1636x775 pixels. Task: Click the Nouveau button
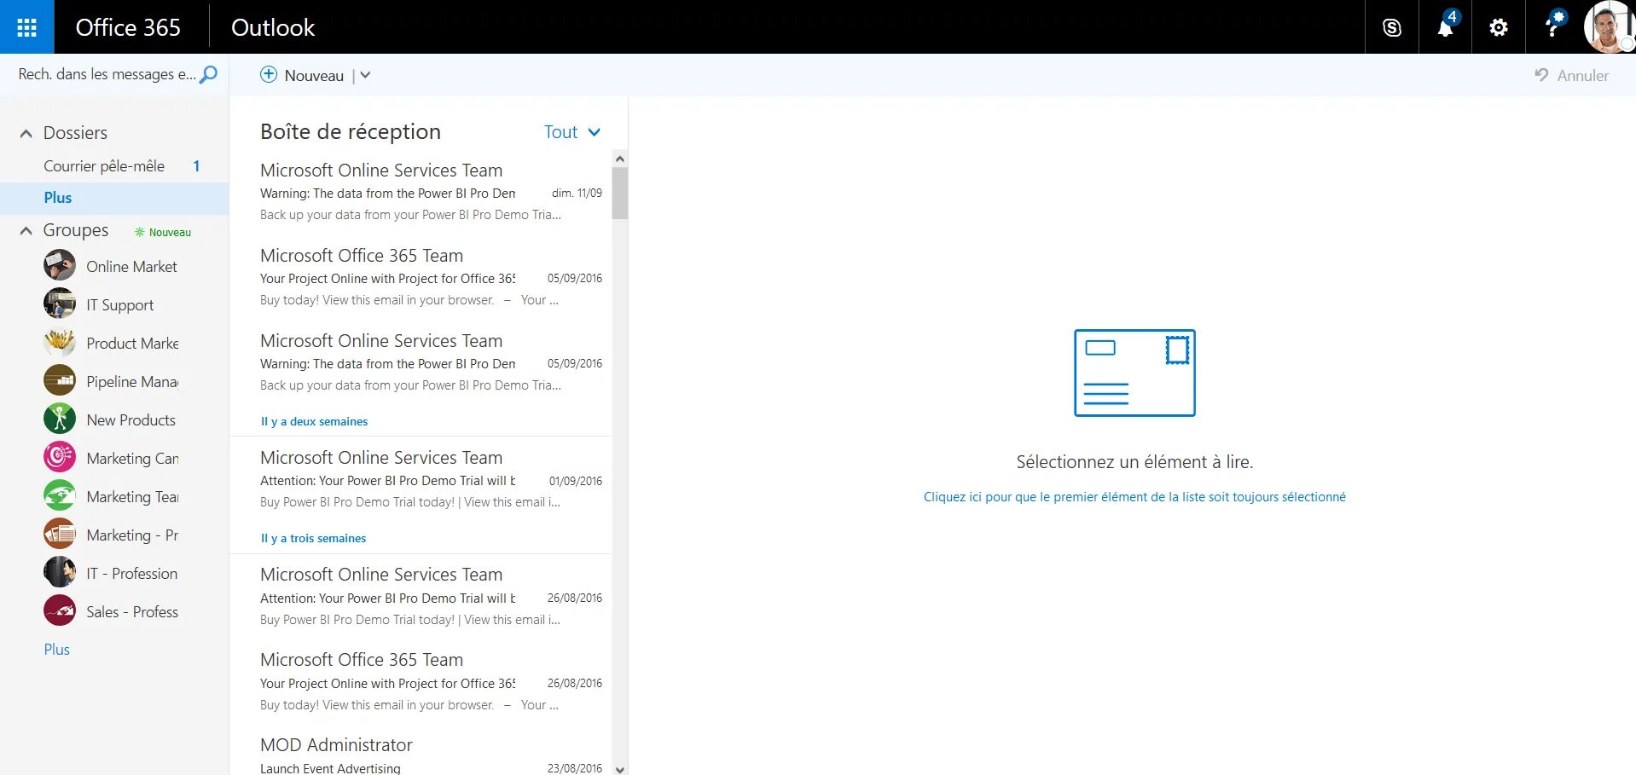(302, 75)
